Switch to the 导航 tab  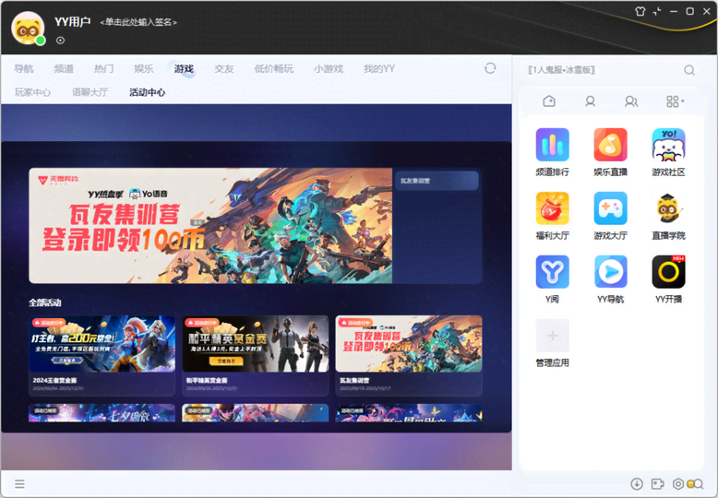point(24,68)
